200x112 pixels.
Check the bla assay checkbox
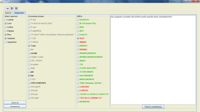[x=29, y=50]
